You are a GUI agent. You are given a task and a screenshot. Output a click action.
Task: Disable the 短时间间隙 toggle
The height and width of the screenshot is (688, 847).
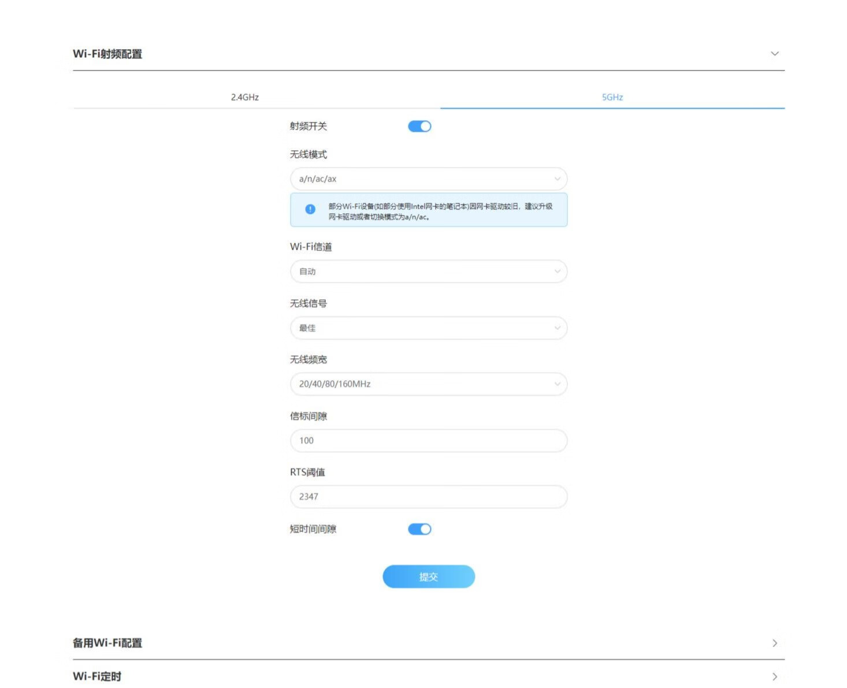419,529
